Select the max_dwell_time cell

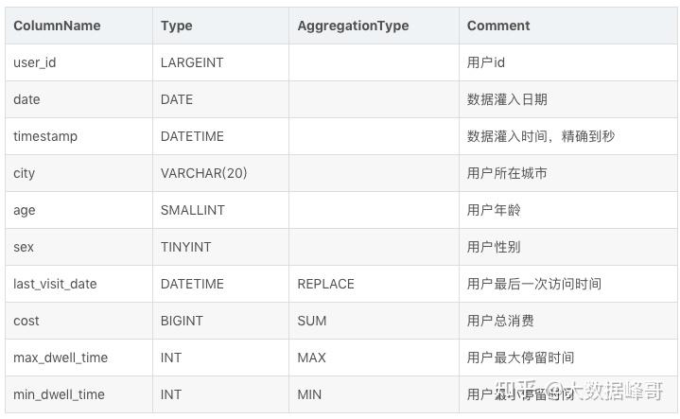point(61,358)
